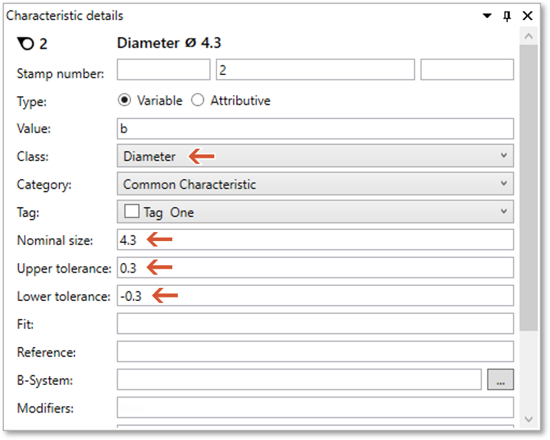Screen dimensions: 550x440
Task: Open the B-System browse button
Action: click(x=500, y=379)
